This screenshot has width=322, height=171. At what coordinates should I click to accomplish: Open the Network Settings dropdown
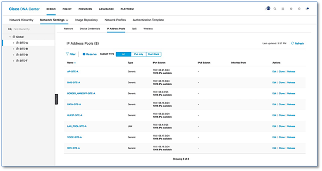click(54, 20)
